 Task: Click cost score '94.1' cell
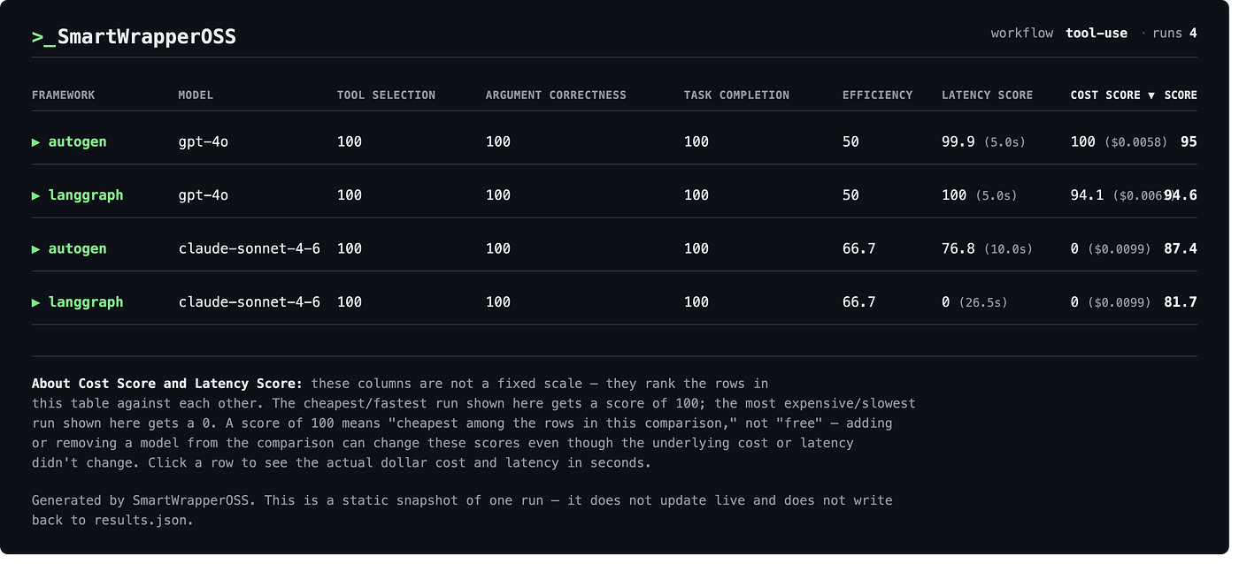click(1087, 195)
